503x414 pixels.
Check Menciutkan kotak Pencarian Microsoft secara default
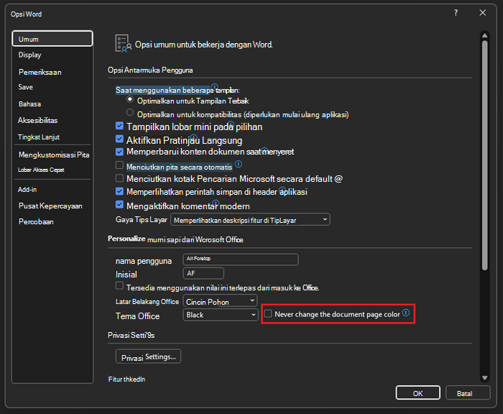click(119, 178)
